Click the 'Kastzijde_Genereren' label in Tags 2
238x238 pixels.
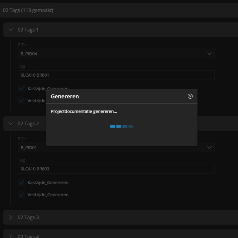pos(48,183)
